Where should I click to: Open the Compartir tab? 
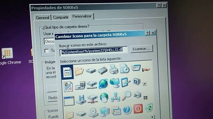coord(61,17)
